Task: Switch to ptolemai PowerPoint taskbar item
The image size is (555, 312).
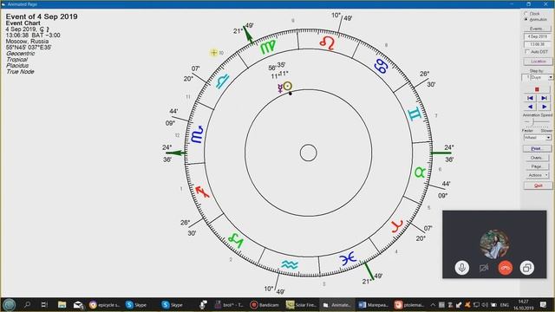Action: click(x=409, y=304)
